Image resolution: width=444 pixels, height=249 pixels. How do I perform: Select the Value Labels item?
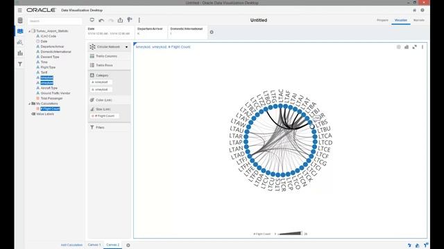[x=44, y=114]
